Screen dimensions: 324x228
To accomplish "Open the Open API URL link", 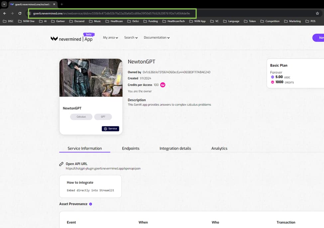I will click(103, 168).
